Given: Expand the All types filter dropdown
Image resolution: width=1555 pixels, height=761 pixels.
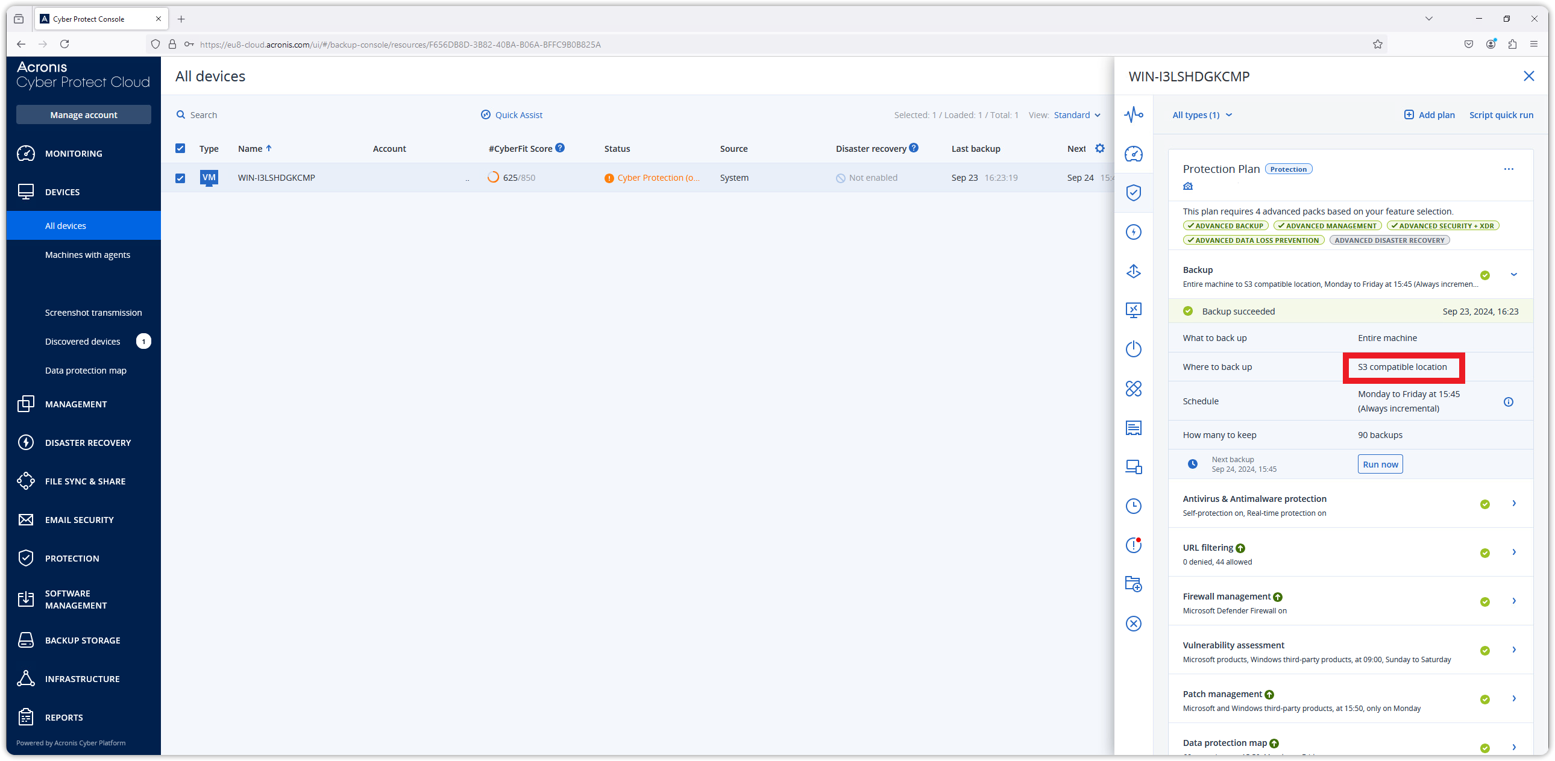Looking at the screenshot, I should click(1201, 114).
